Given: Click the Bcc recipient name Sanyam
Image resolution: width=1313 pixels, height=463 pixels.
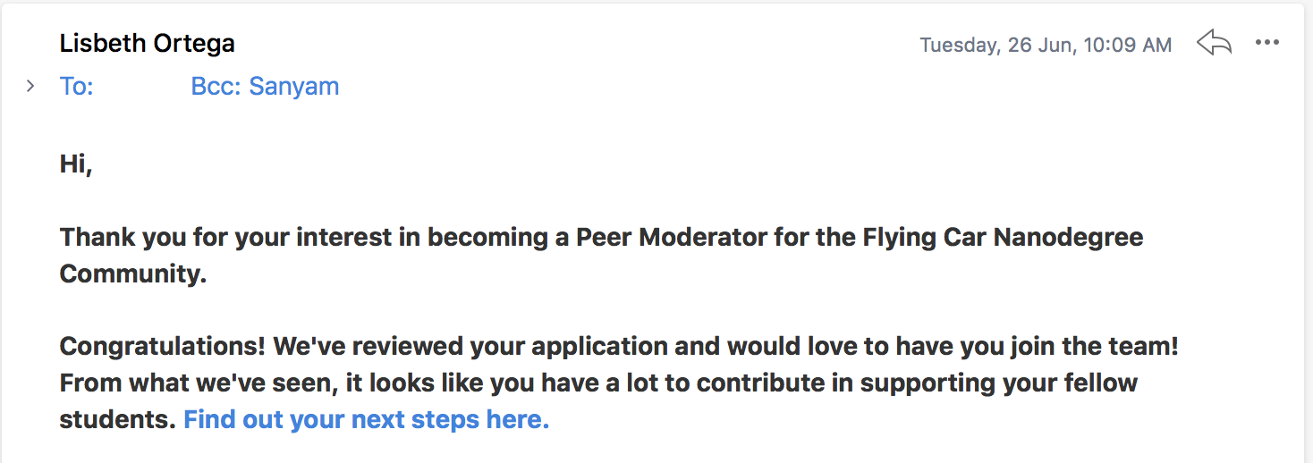Looking at the screenshot, I should pyautogui.click(x=294, y=87).
